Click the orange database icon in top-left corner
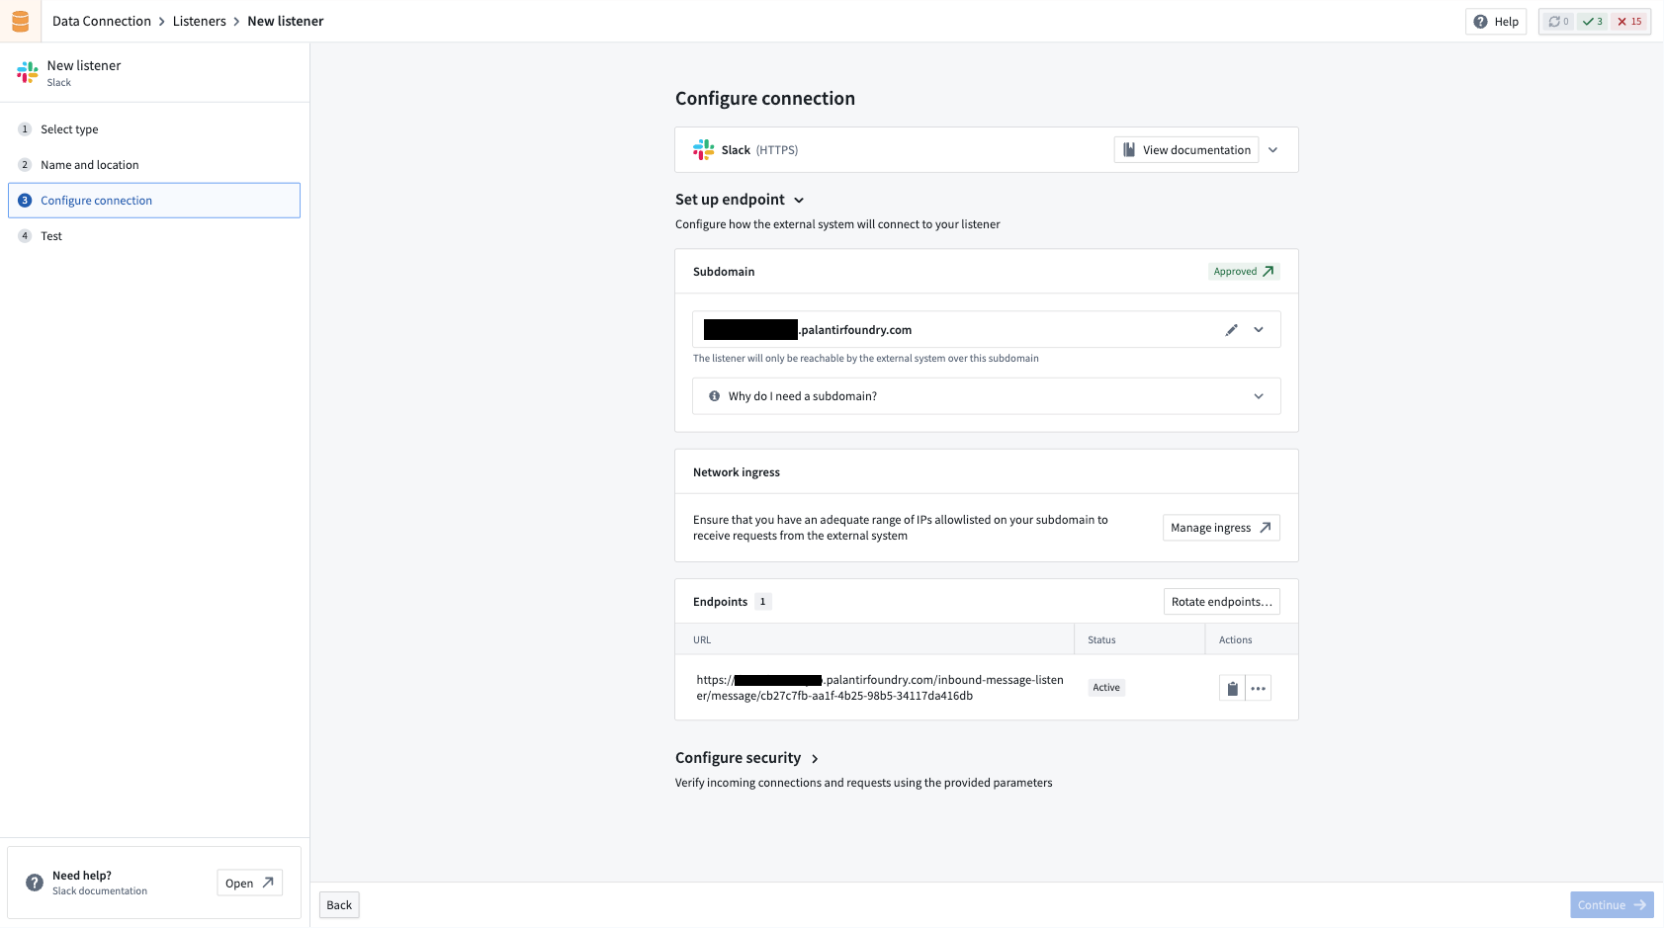This screenshot has height=928, width=1664. [20, 21]
